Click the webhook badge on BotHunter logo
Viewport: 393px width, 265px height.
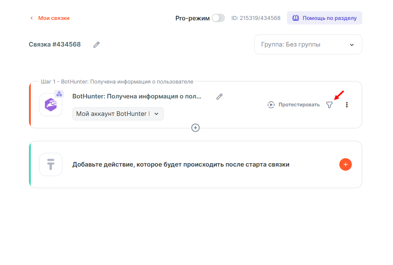tap(59, 94)
